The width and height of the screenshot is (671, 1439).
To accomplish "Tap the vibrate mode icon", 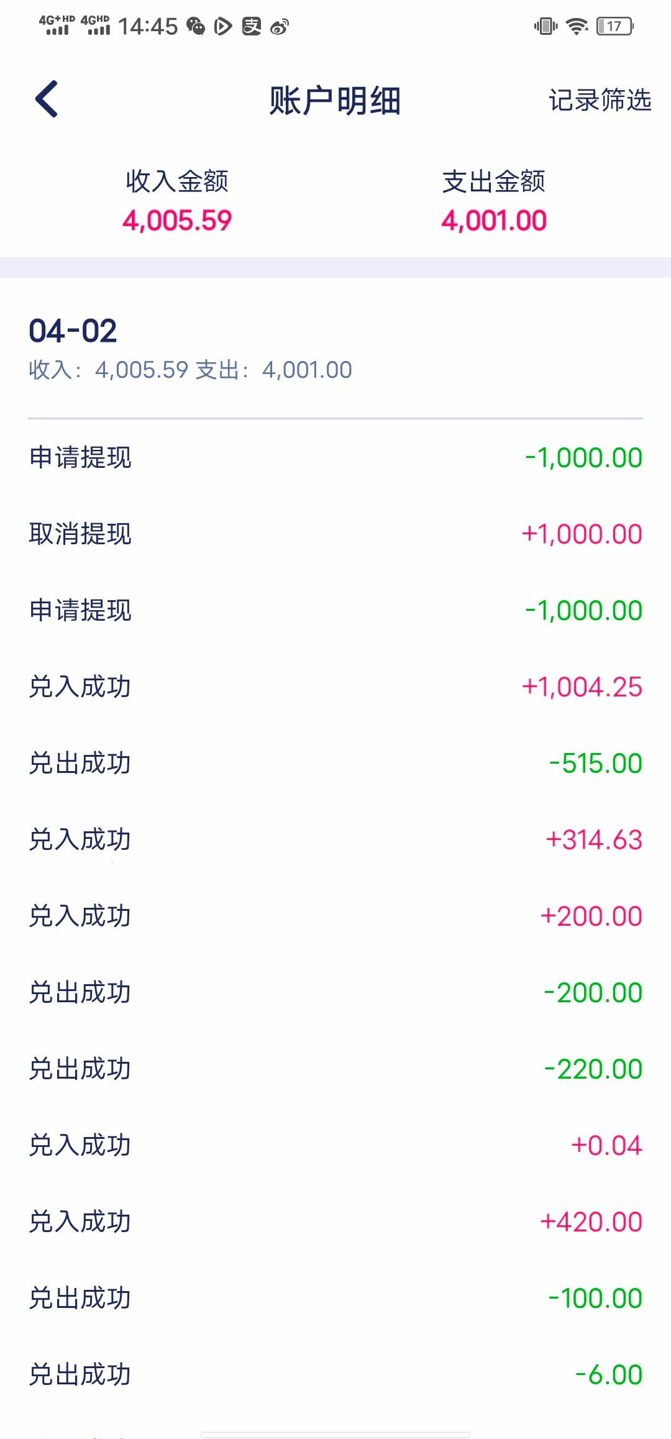I will tap(545, 26).
